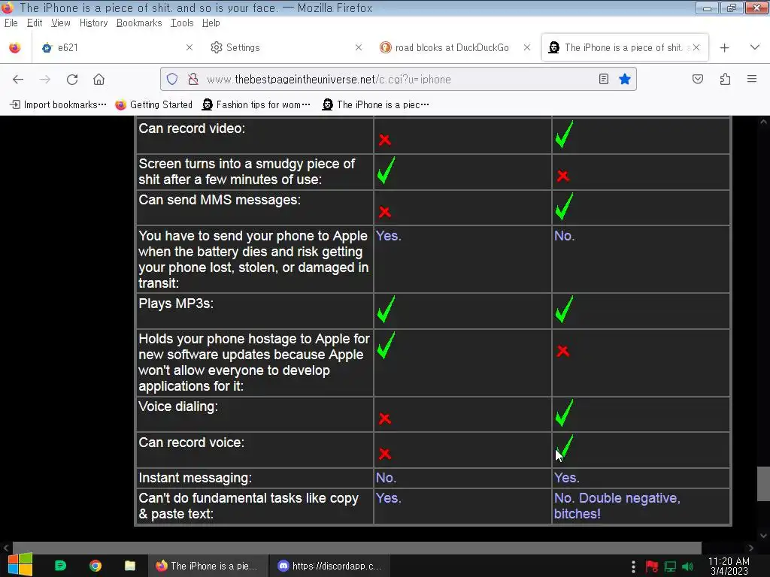Click "No." in the Instant messaging row
Screen dimensions: 770x577
tap(386, 478)
